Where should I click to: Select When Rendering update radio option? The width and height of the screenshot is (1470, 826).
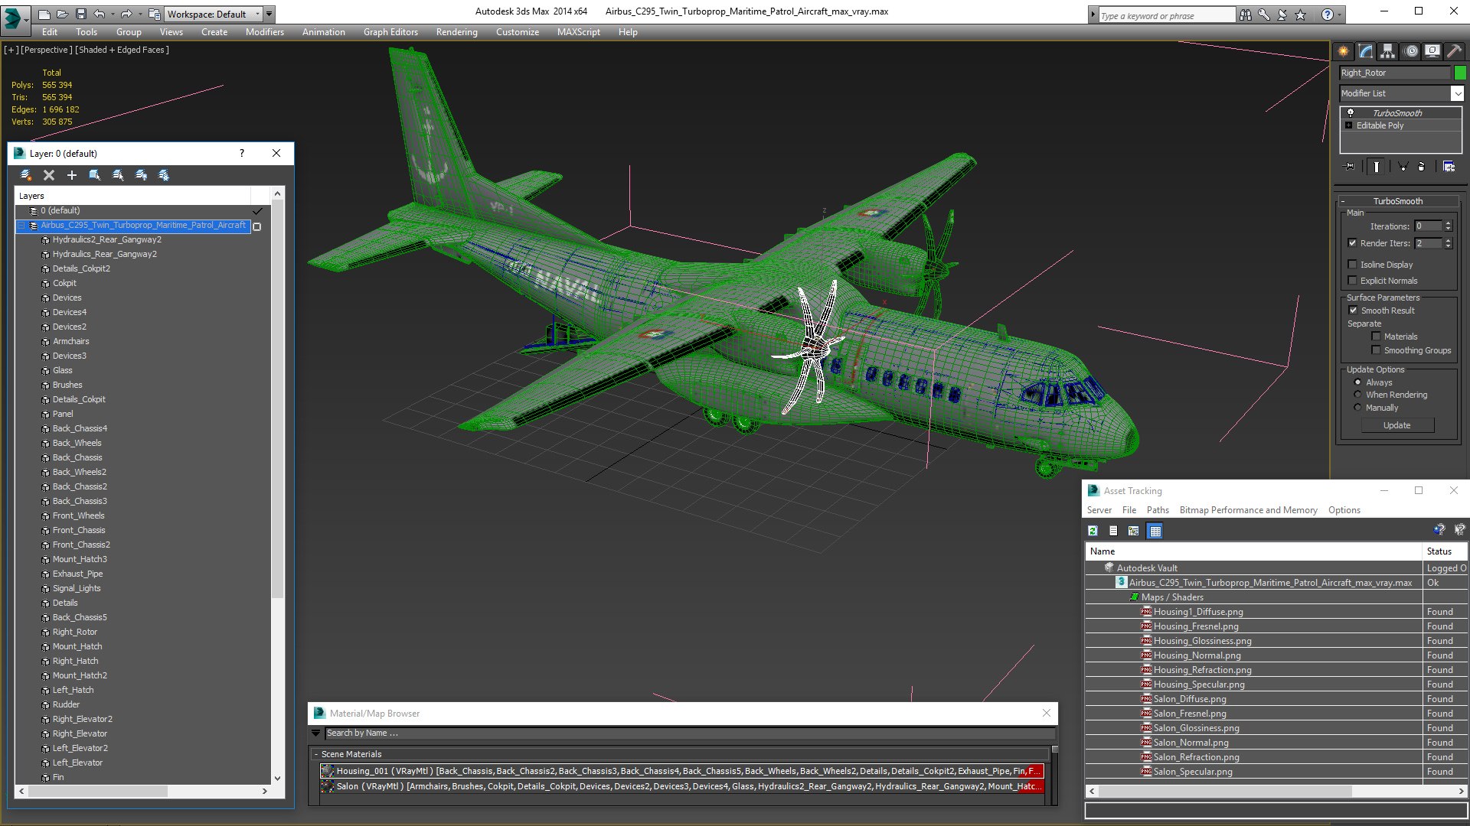tap(1357, 395)
